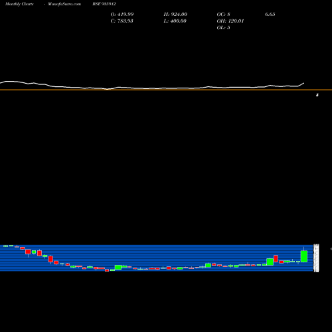Click the large green final candlestick
This screenshot has width=332, height=332.
(x=304, y=256)
